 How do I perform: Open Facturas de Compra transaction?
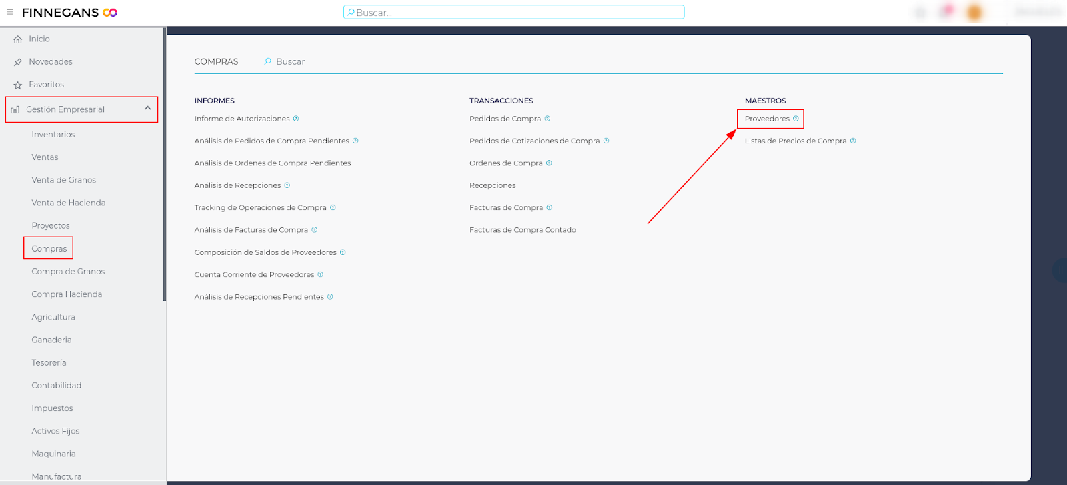(x=506, y=207)
